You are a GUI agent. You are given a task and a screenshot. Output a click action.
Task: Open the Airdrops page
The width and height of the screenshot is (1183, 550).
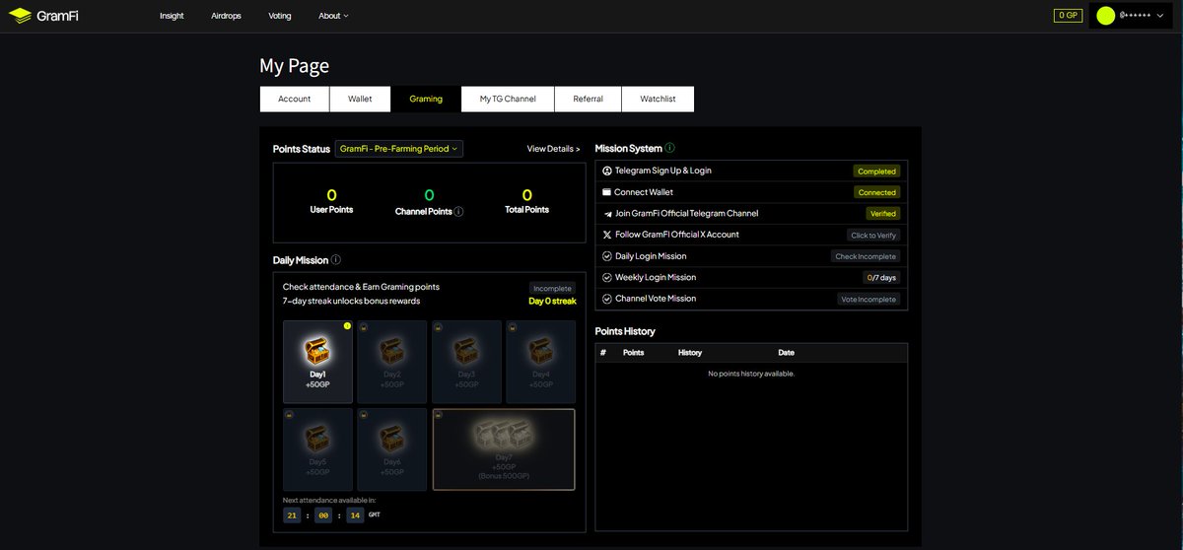point(226,16)
